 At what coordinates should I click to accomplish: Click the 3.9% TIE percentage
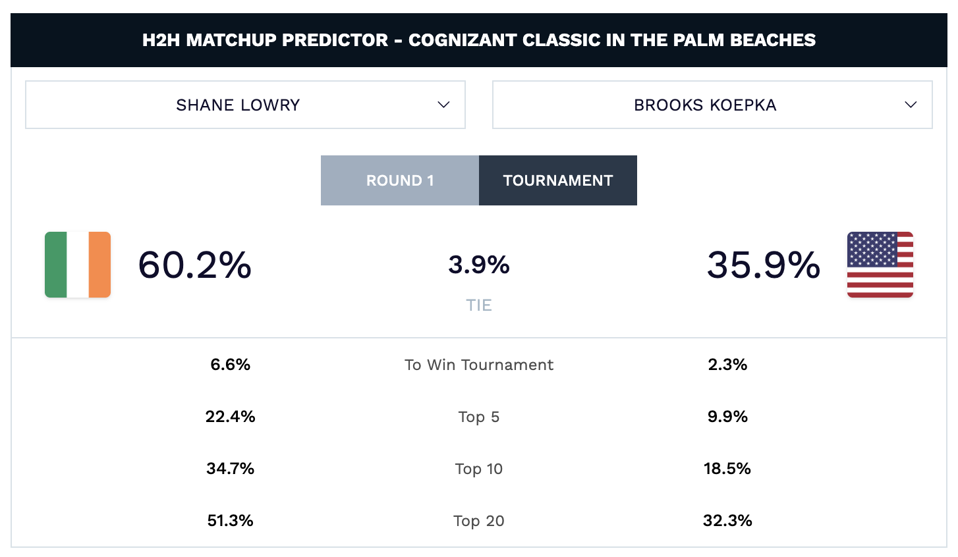point(479,265)
